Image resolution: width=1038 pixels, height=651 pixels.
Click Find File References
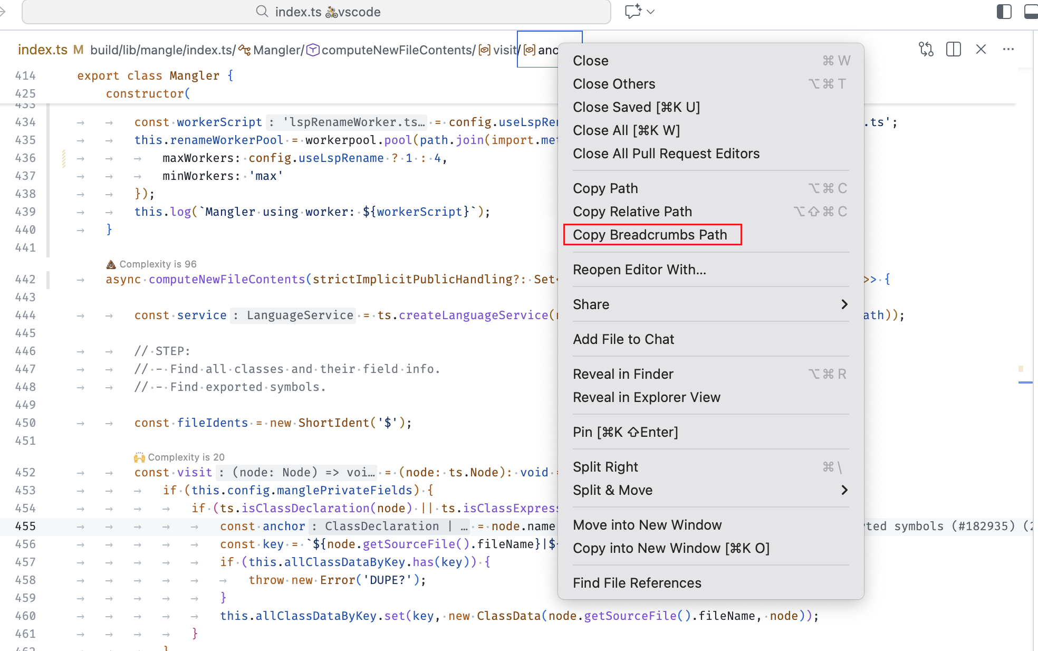coord(637,582)
